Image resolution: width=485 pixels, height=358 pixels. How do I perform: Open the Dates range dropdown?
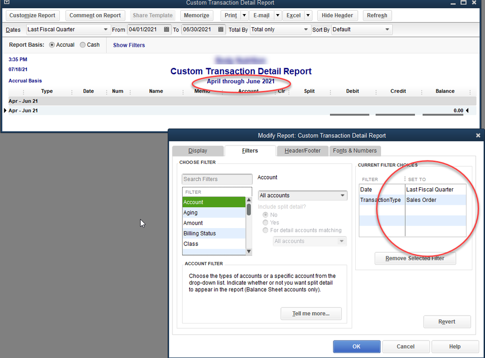(69, 30)
